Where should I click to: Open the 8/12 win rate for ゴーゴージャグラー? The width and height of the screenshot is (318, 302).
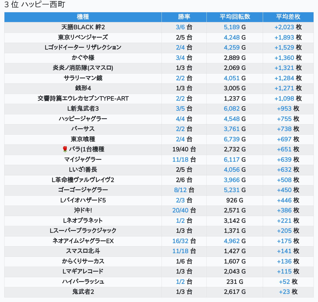tap(180, 190)
